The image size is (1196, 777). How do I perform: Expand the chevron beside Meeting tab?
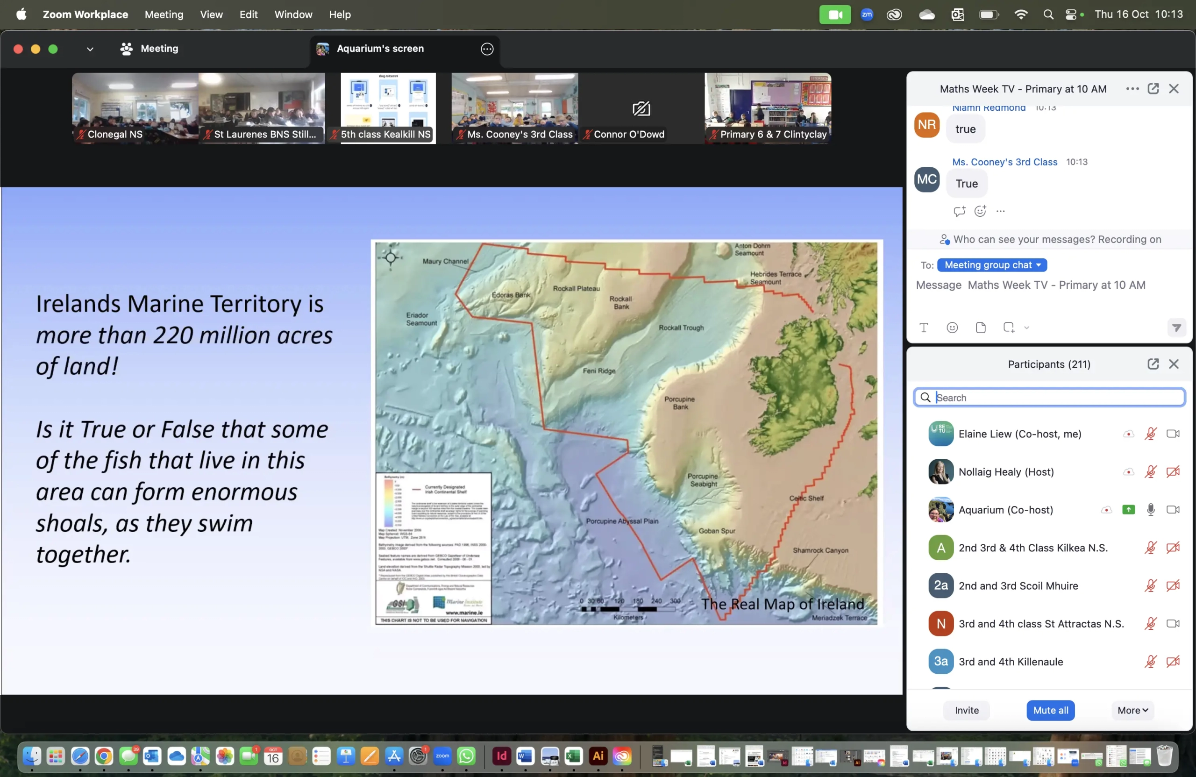click(x=90, y=49)
